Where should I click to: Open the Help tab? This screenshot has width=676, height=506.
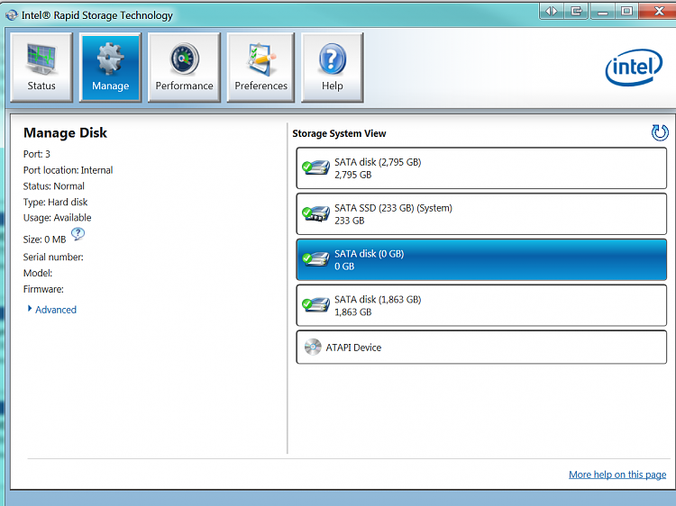pyautogui.click(x=332, y=68)
